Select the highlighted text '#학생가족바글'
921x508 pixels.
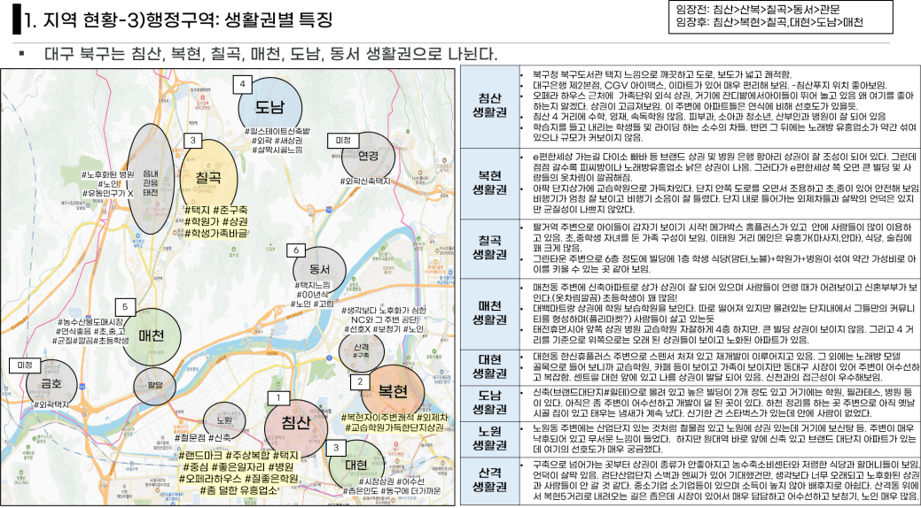[215, 233]
